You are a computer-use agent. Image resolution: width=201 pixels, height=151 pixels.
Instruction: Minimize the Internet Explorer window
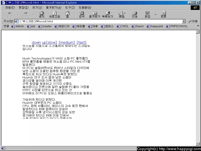click(x=190, y=3)
